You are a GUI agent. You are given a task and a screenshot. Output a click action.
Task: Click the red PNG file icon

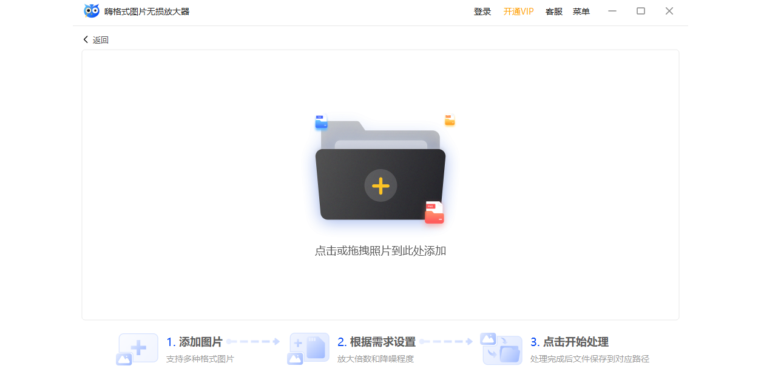click(x=434, y=213)
